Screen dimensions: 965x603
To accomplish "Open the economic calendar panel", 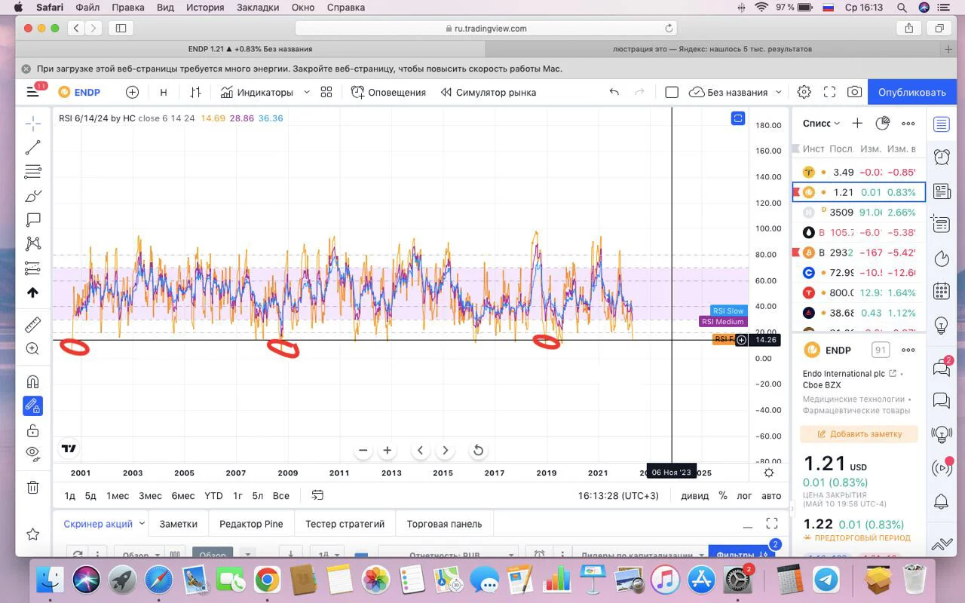I will tap(942, 291).
